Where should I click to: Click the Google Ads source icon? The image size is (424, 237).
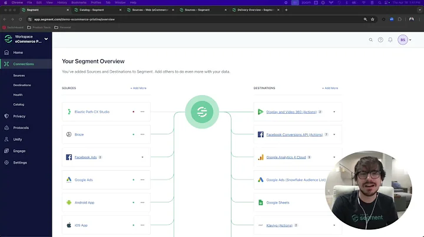(x=69, y=180)
